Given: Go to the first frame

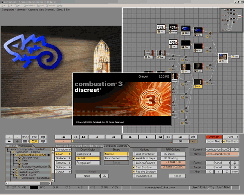Looking at the screenshot, I should pos(63,137).
